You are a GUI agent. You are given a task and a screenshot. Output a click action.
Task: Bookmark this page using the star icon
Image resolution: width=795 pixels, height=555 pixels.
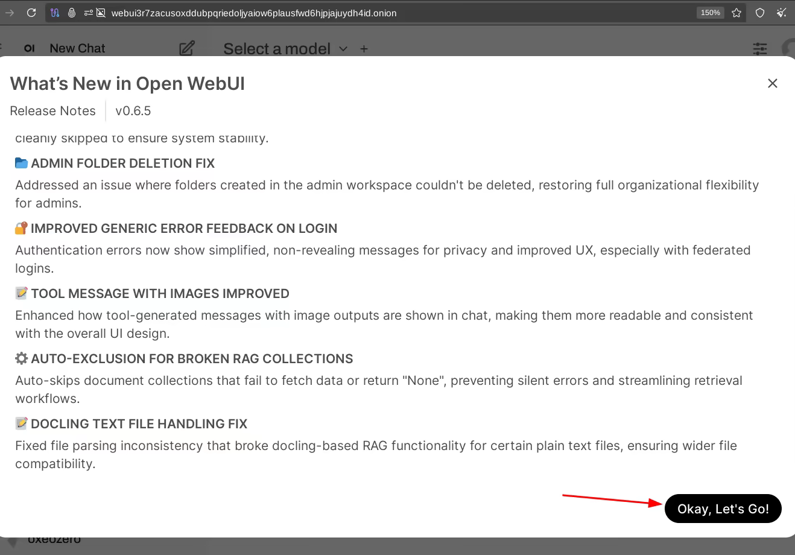pyautogui.click(x=736, y=13)
